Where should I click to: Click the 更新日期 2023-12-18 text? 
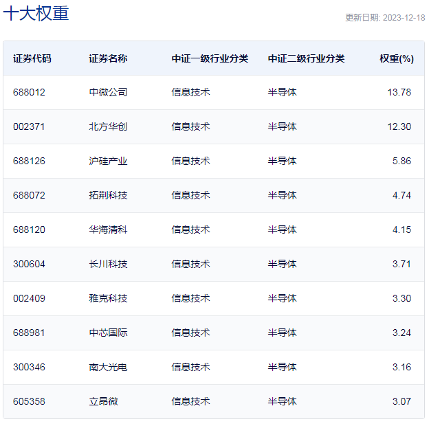click(x=384, y=18)
